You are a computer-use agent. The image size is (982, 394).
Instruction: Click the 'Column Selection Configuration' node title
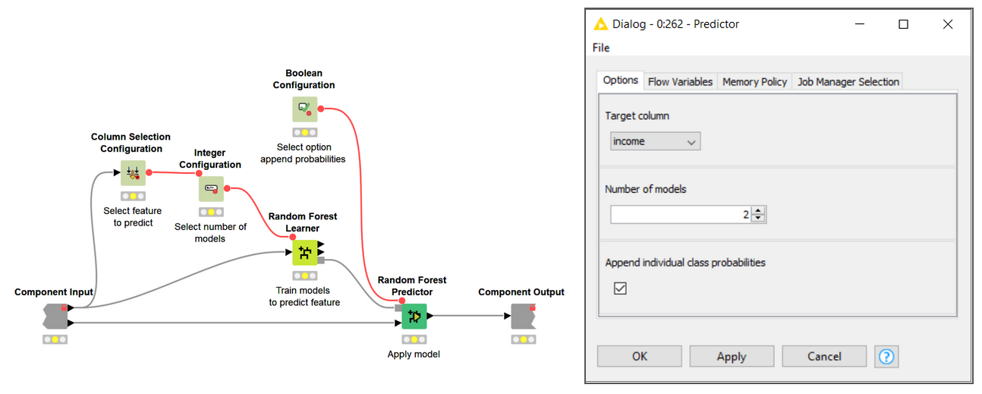(x=131, y=143)
